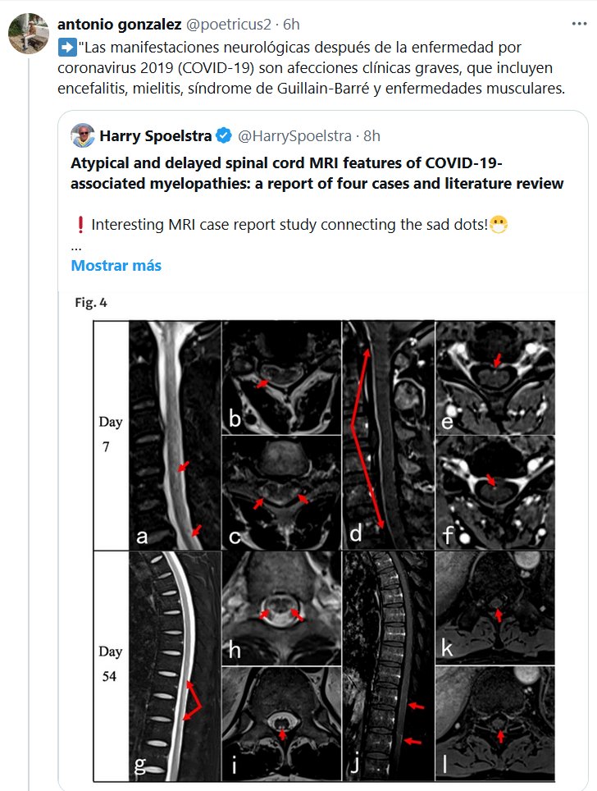
Task: Click the red exclamation mark emoji
Action: (79, 225)
